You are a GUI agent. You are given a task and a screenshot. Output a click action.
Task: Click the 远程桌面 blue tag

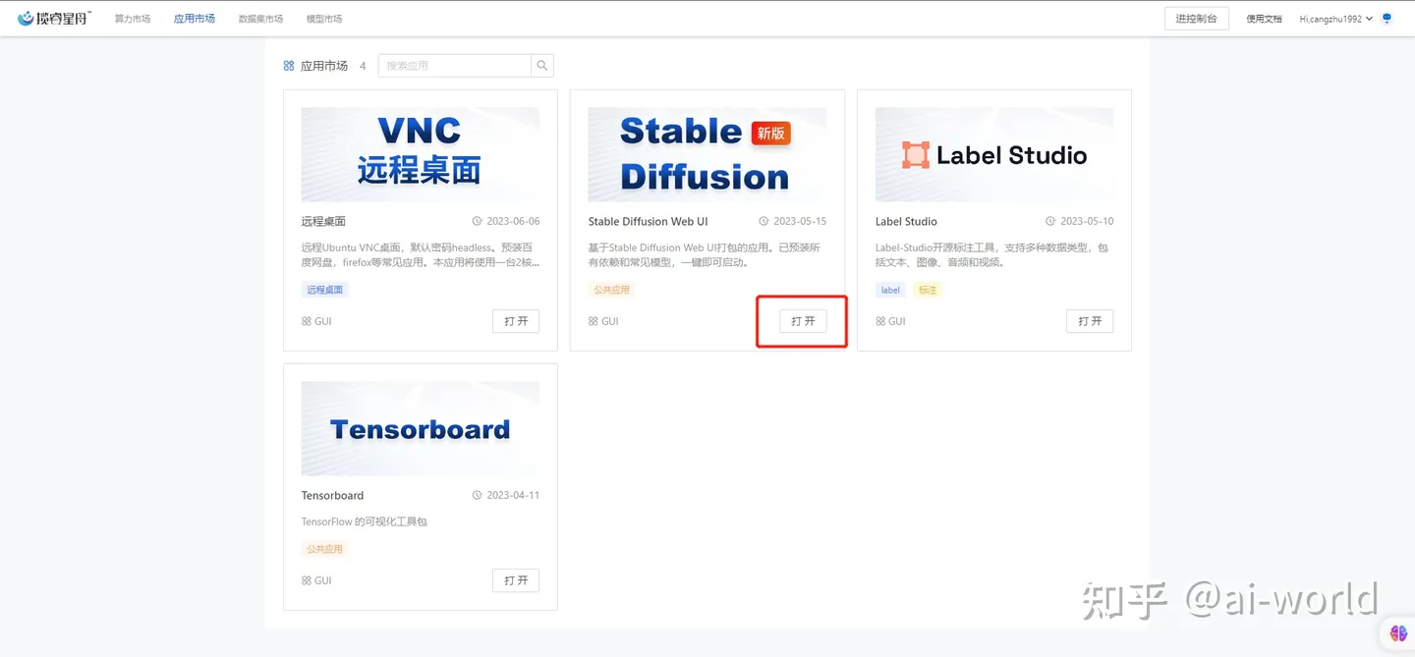(325, 290)
